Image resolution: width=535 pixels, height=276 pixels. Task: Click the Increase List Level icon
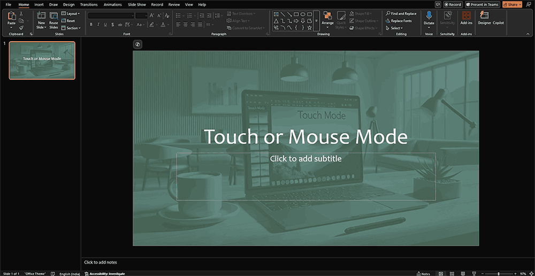point(209,16)
